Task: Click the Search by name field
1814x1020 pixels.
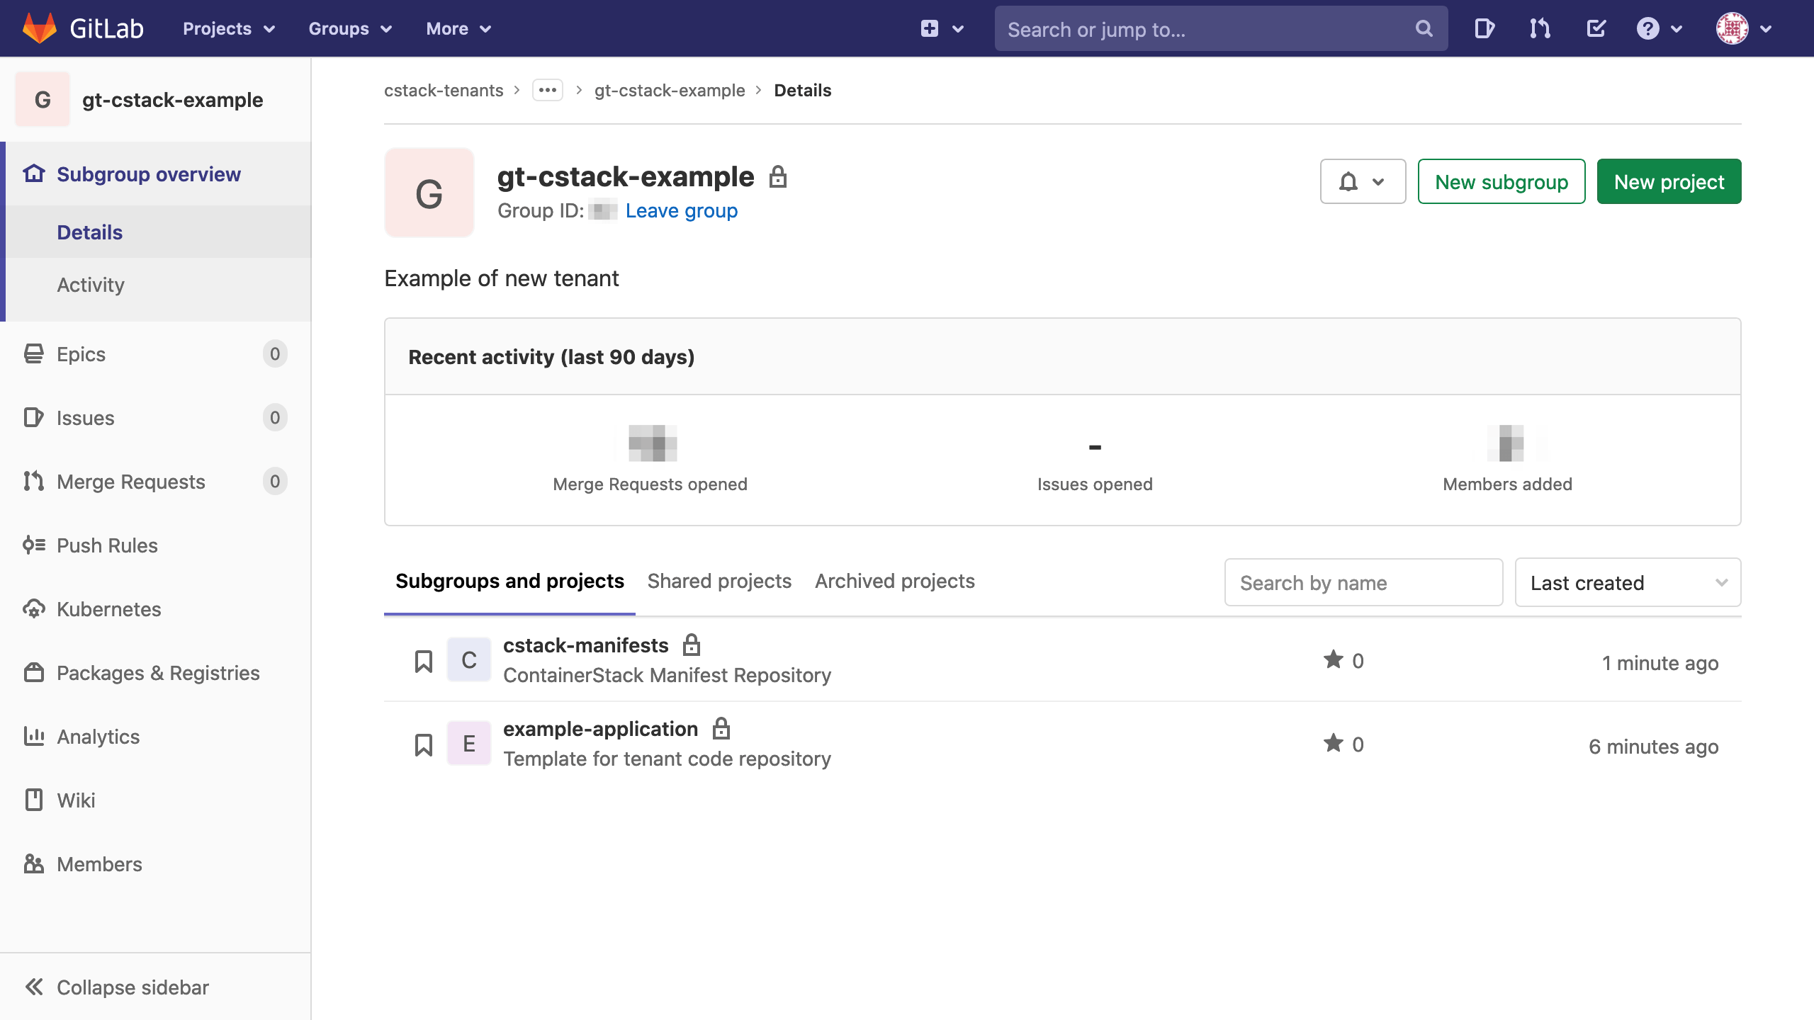Action: coord(1363,582)
